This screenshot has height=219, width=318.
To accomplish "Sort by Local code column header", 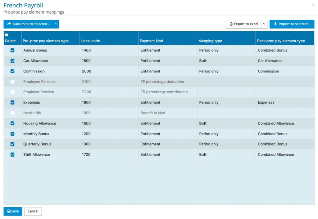I will 91,41.
